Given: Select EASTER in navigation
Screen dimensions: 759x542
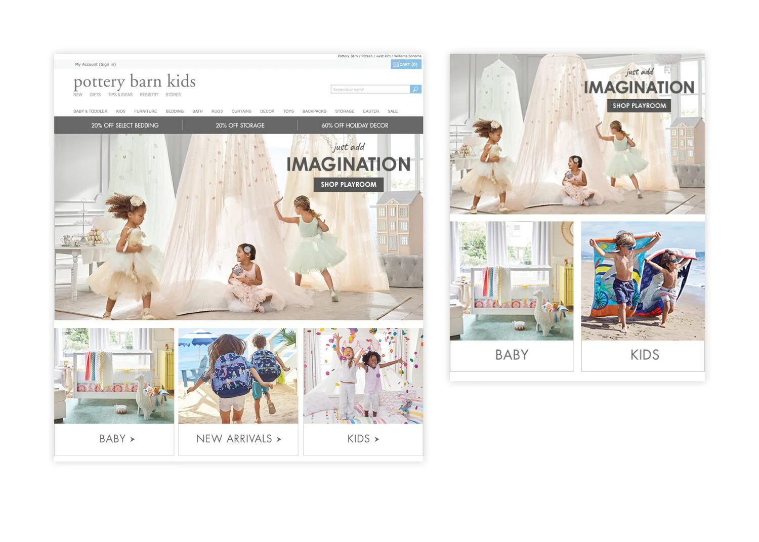Looking at the screenshot, I should pyautogui.click(x=371, y=111).
